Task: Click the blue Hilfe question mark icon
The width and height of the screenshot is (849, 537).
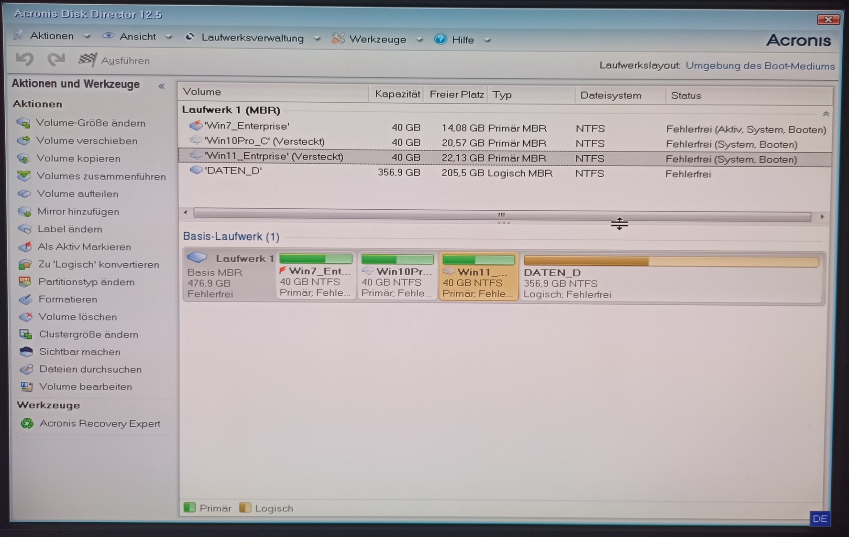Action: point(441,39)
